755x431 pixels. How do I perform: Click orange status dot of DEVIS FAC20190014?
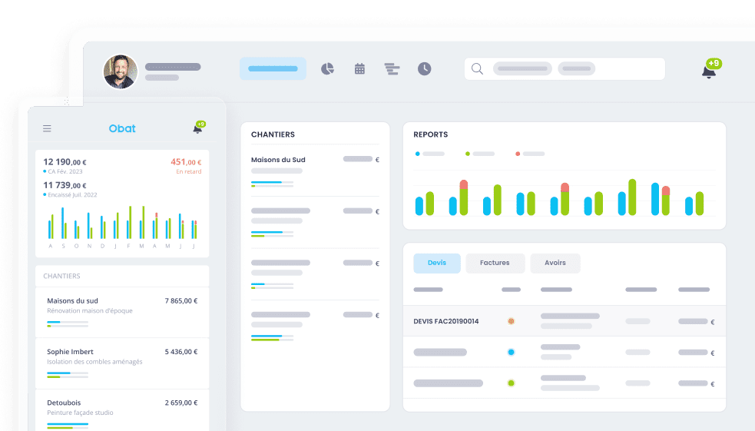511,321
